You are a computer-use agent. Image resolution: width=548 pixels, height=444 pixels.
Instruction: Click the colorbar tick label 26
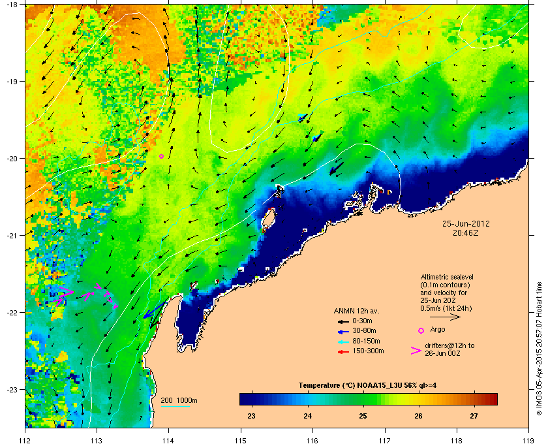418,416
